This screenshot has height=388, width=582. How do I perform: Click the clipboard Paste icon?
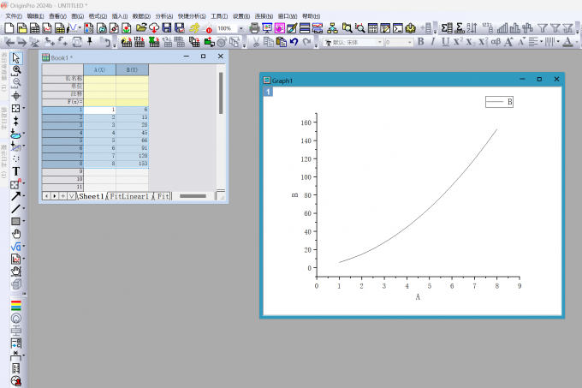click(x=282, y=42)
